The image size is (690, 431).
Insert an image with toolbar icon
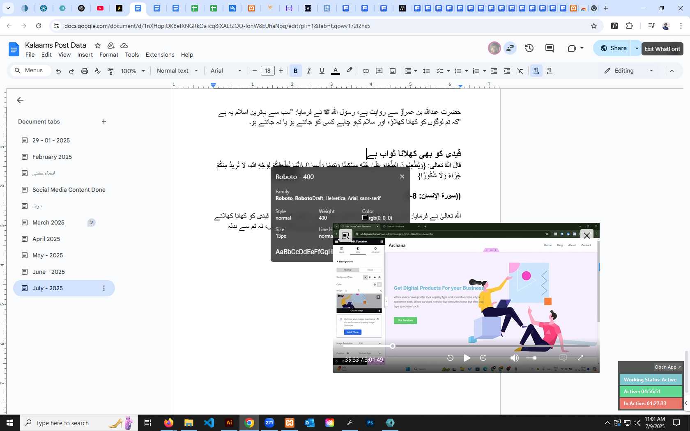tap(393, 71)
